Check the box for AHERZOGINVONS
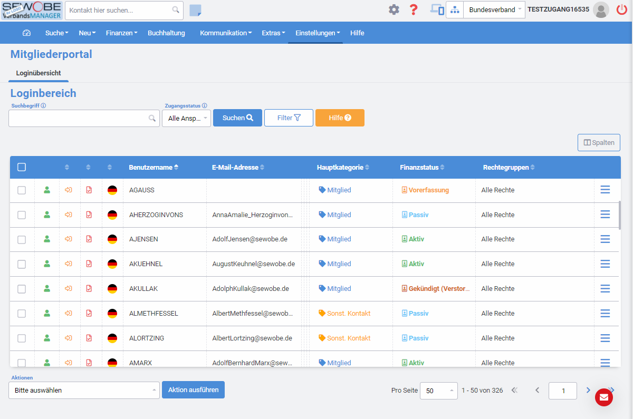This screenshot has width=633, height=419. [22, 215]
